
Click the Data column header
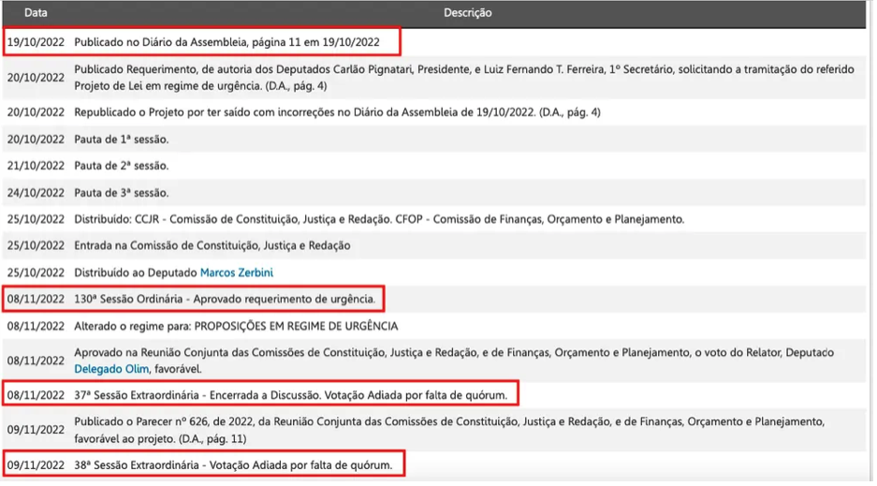click(x=36, y=13)
